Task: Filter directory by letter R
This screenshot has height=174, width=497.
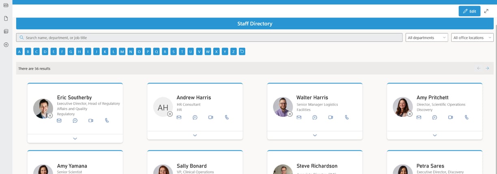Action: [x=165, y=52]
